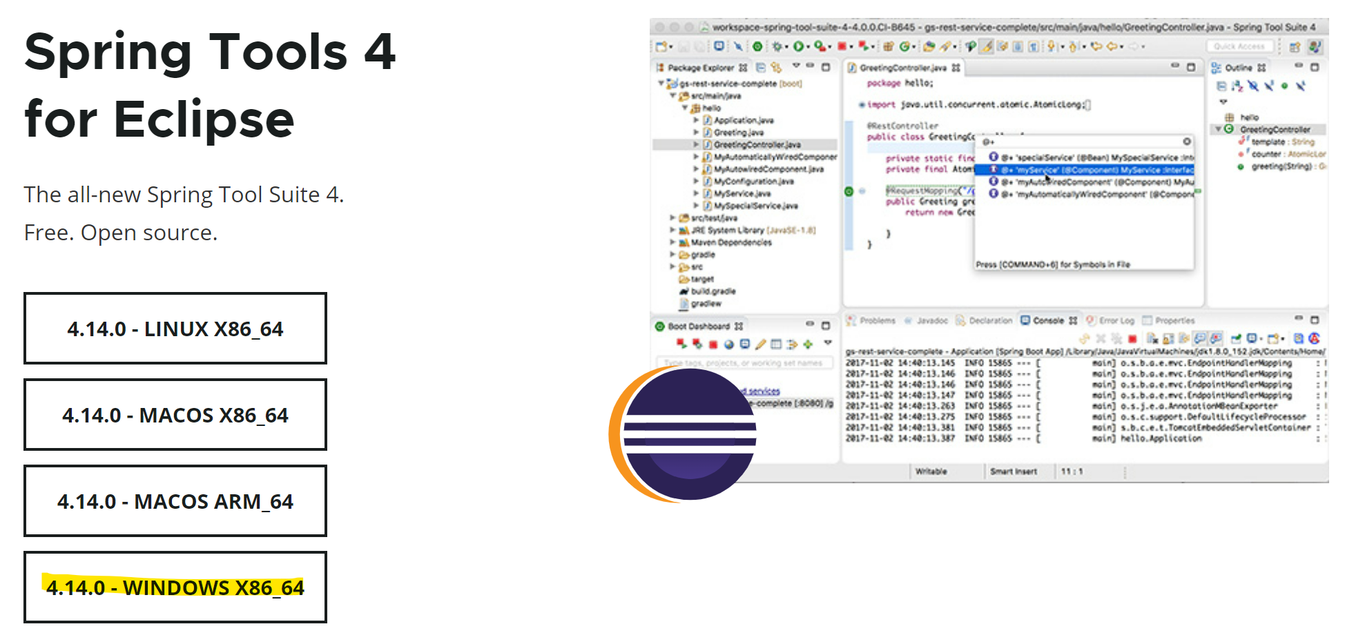1345x642 pixels.
Task: Switch to the Declaration tab
Action: [985, 320]
